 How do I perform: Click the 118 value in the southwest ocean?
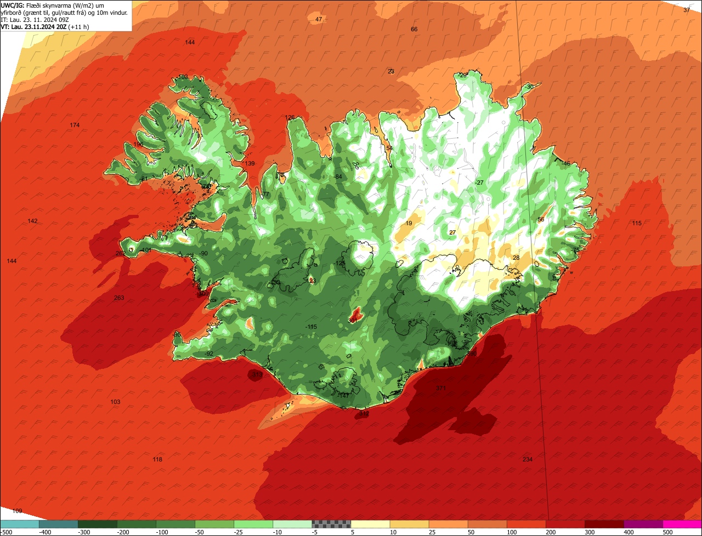157,459
